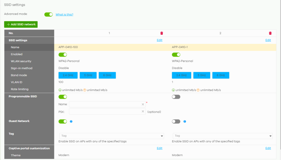Click Guest Network info icon for SSID 2
The image size is (281, 160).
[x=184, y=121]
